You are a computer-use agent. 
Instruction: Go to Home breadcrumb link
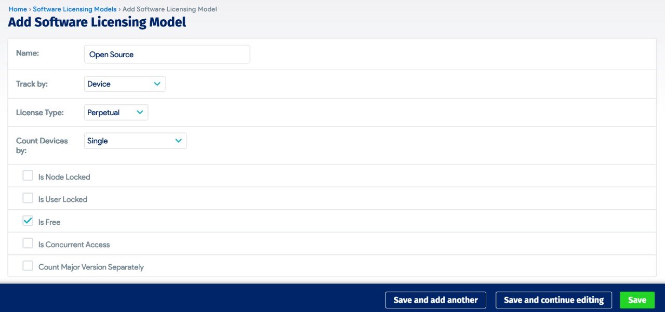tap(18, 9)
